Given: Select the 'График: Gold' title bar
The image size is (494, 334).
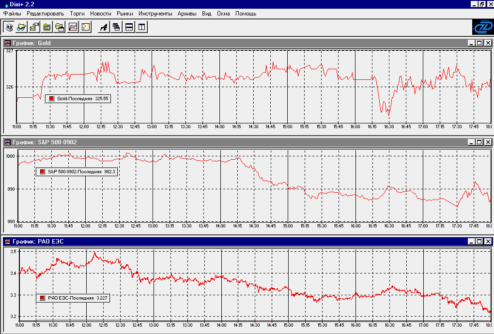Looking at the screenshot, I should point(247,43).
